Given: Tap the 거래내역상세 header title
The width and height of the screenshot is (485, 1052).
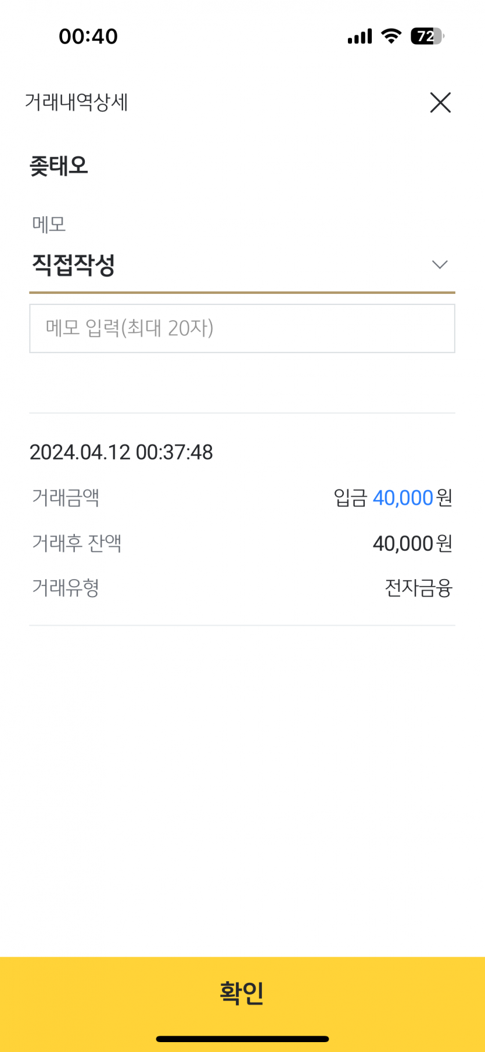Looking at the screenshot, I should (x=76, y=103).
